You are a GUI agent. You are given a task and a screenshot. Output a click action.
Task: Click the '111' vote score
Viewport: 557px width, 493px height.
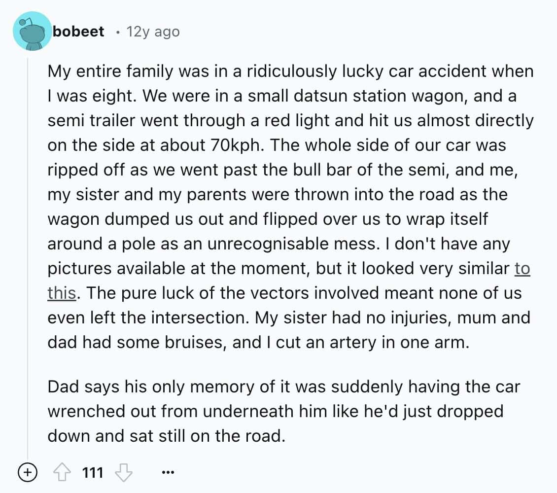(x=92, y=472)
